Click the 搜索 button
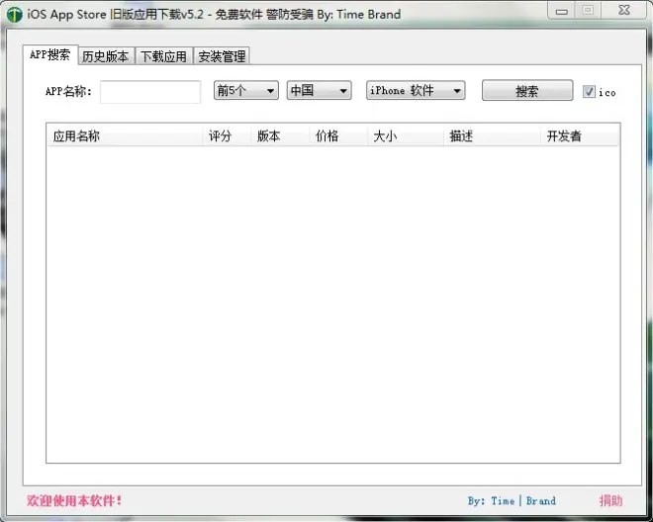The image size is (653, 522). click(x=527, y=91)
